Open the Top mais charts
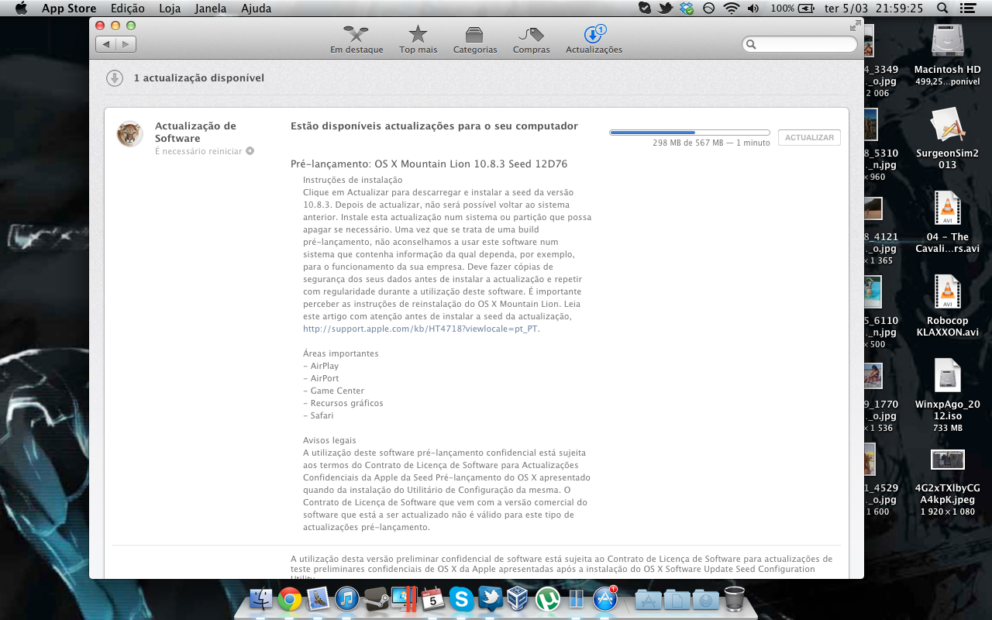992x620 pixels. point(418,40)
